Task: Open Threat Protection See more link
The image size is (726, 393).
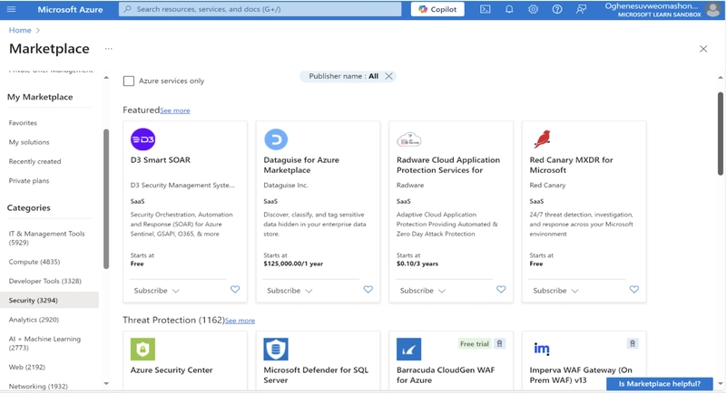Action: click(240, 321)
